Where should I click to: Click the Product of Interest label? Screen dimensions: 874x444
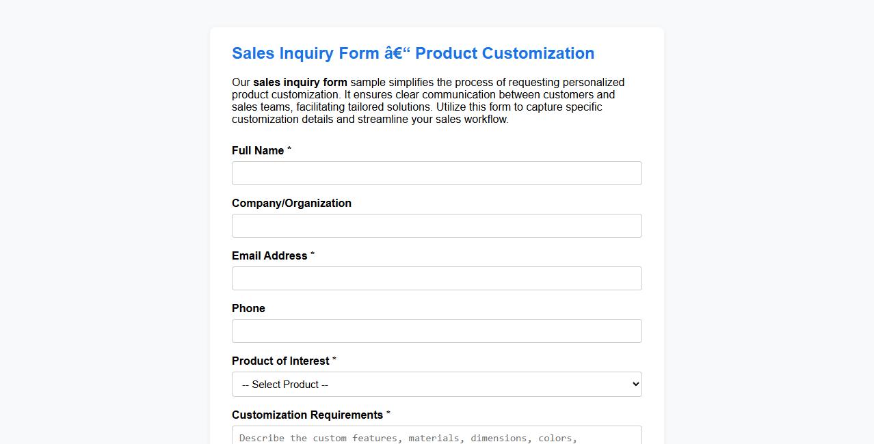pyautogui.click(x=280, y=361)
